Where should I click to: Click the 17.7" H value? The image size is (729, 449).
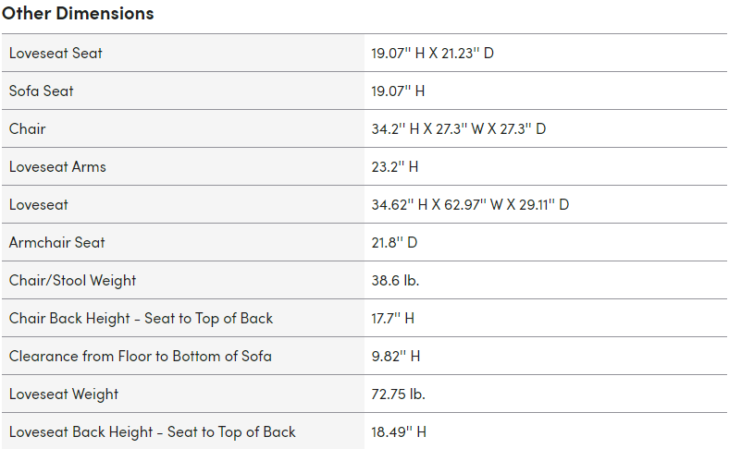[x=392, y=319]
